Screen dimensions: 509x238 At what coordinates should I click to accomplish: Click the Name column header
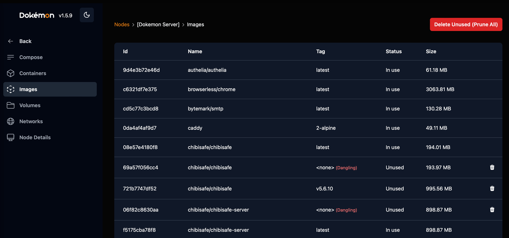pyautogui.click(x=195, y=51)
